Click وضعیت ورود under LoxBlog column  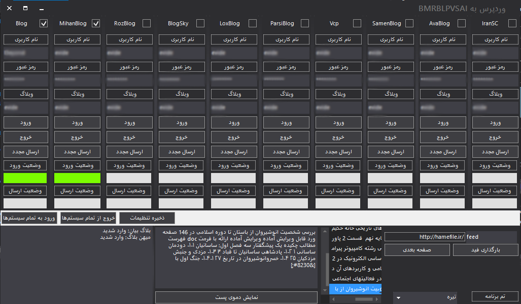pyautogui.click(x=233, y=165)
